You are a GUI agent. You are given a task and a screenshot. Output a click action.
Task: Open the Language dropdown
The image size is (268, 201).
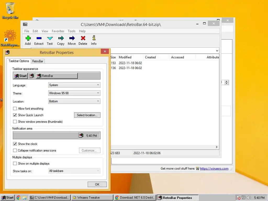click(74, 85)
